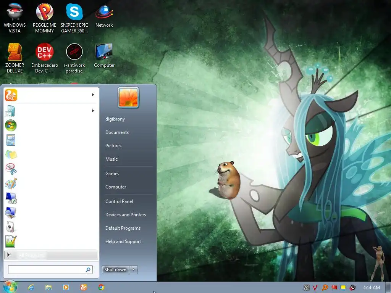Select the WINDOWS VISTA desktop icon

pyautogui.click(x=15, y=18)
